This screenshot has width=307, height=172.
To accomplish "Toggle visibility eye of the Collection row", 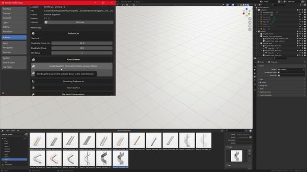I will 302,10.
